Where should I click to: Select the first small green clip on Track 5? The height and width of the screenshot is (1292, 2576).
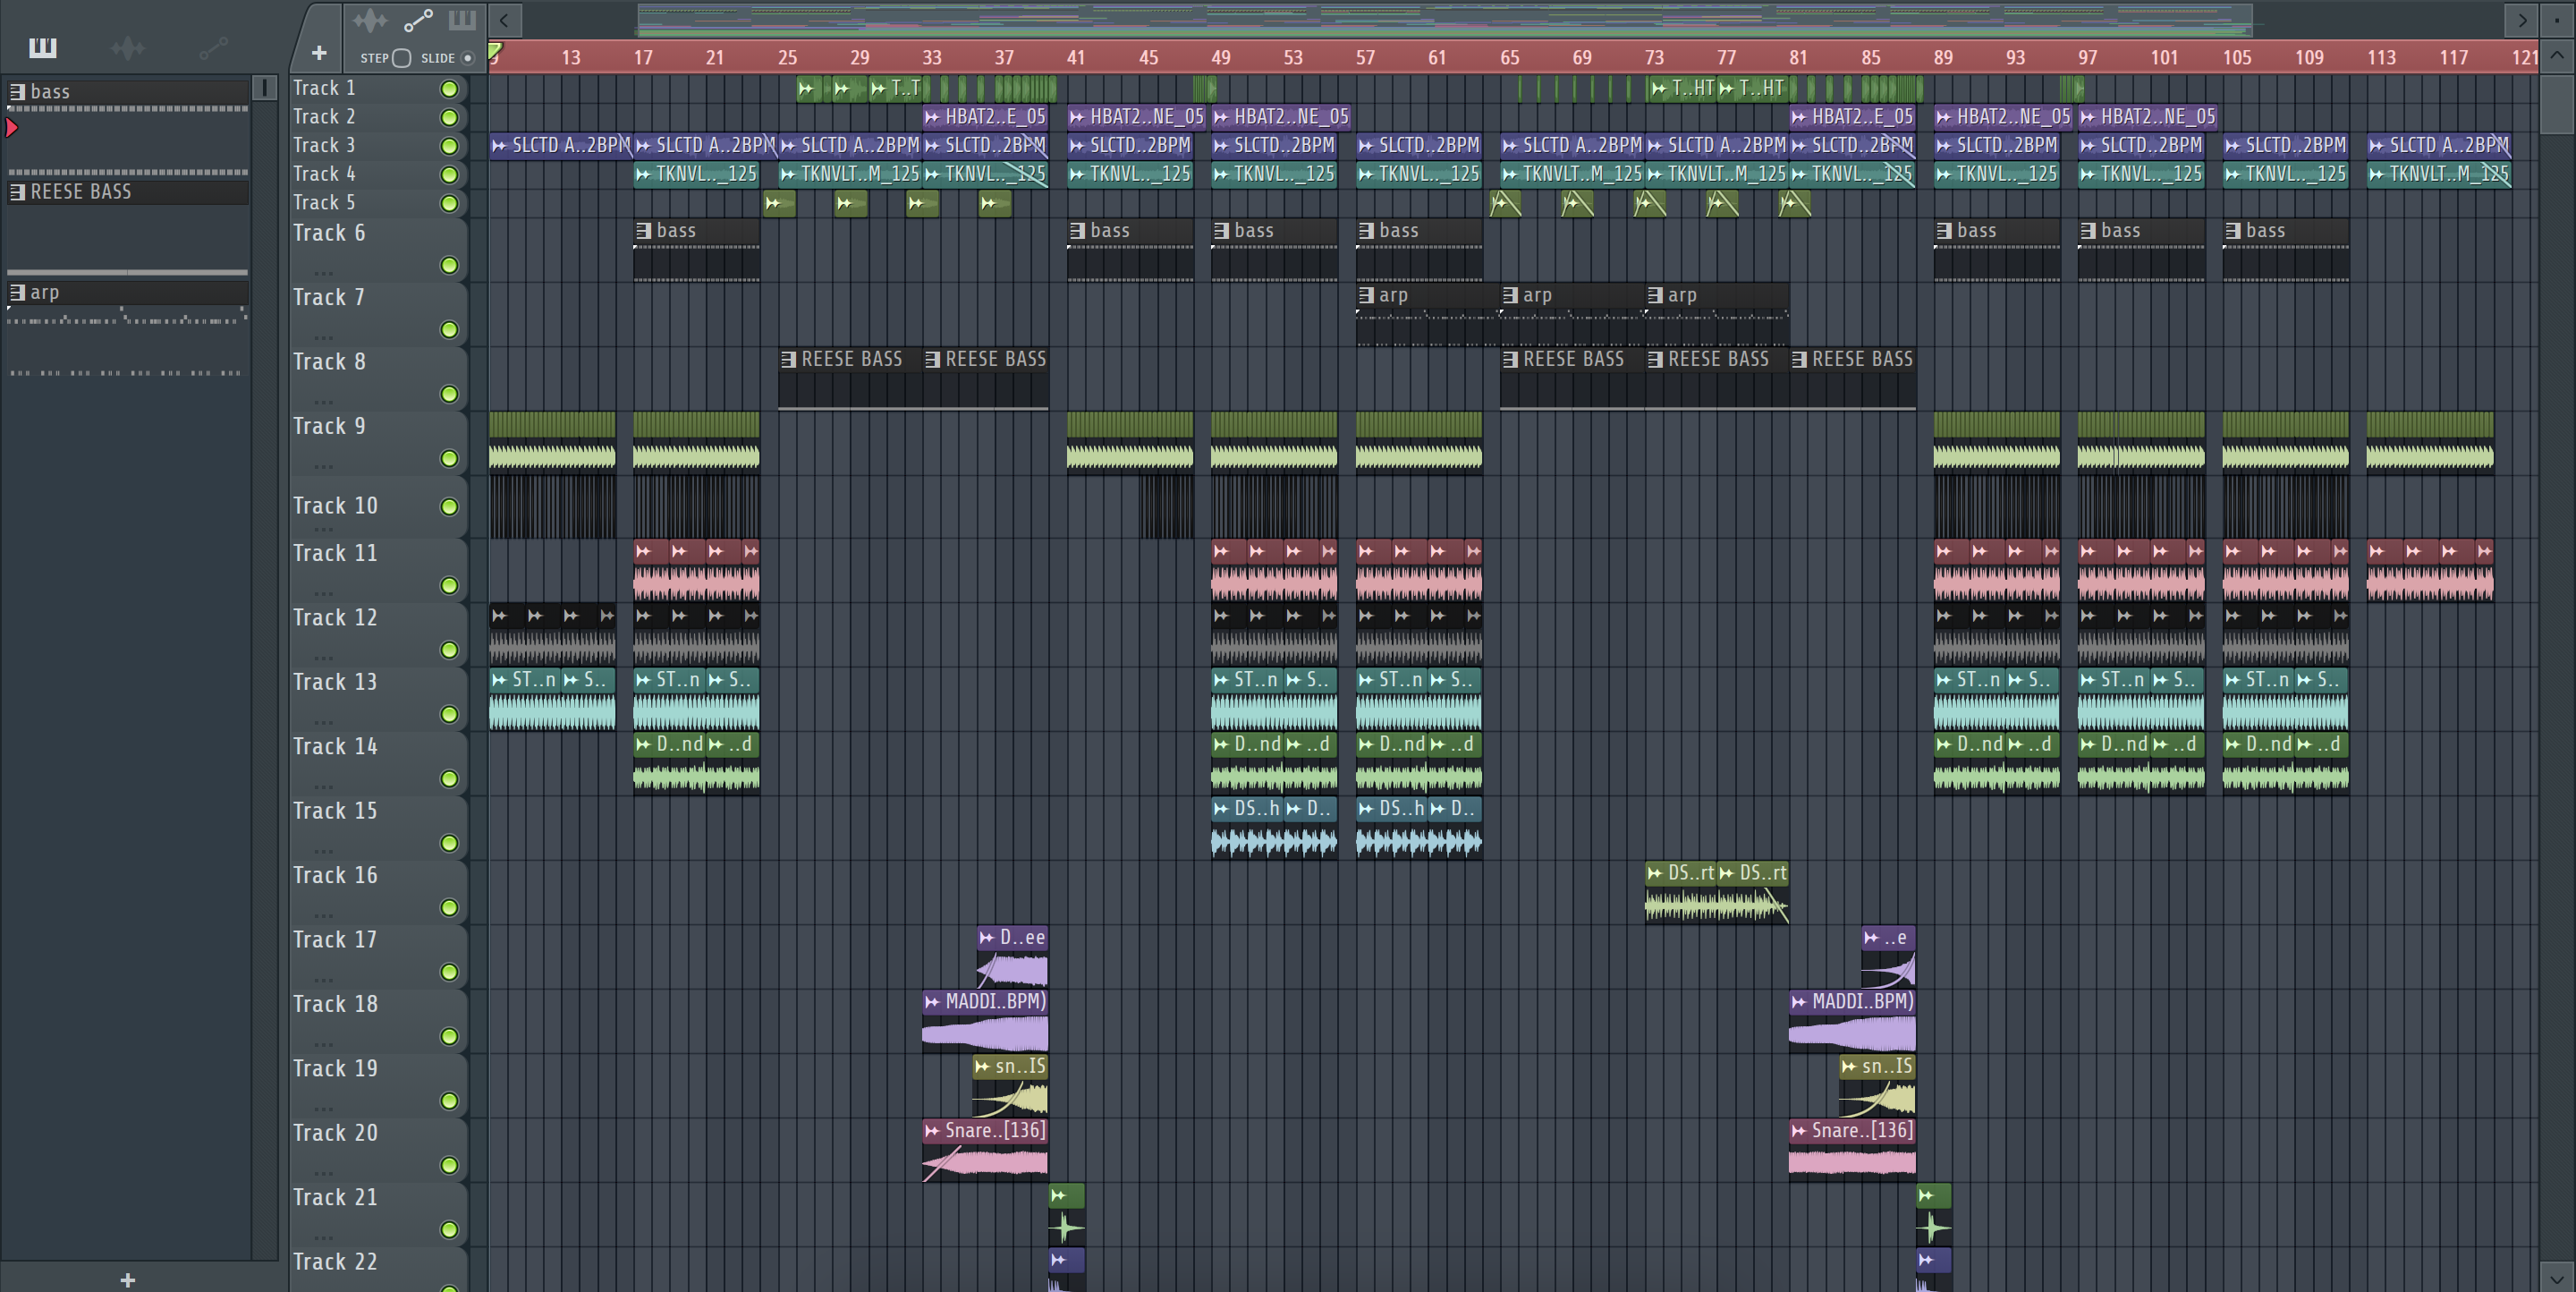780,204
